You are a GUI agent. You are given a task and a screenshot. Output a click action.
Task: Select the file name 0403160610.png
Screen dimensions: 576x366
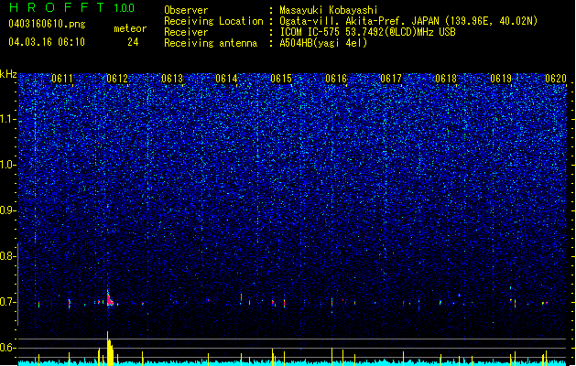[x=47, y=24]
